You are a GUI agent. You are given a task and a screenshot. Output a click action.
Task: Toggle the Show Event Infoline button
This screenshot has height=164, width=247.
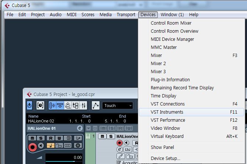(x=60, y=106)
